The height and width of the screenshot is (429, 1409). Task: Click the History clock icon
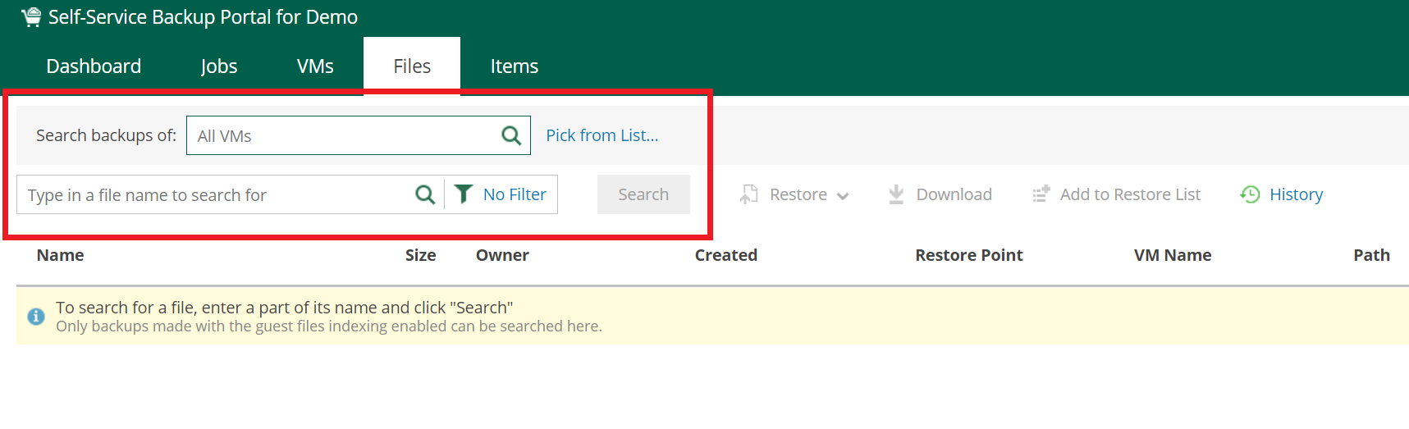coord(1250,194)
